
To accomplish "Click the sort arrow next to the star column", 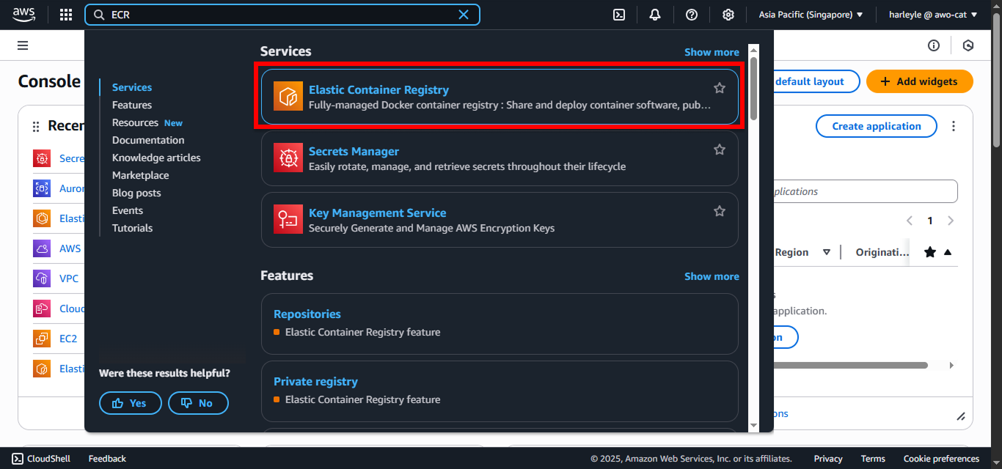I will click(x=948, y=252).
